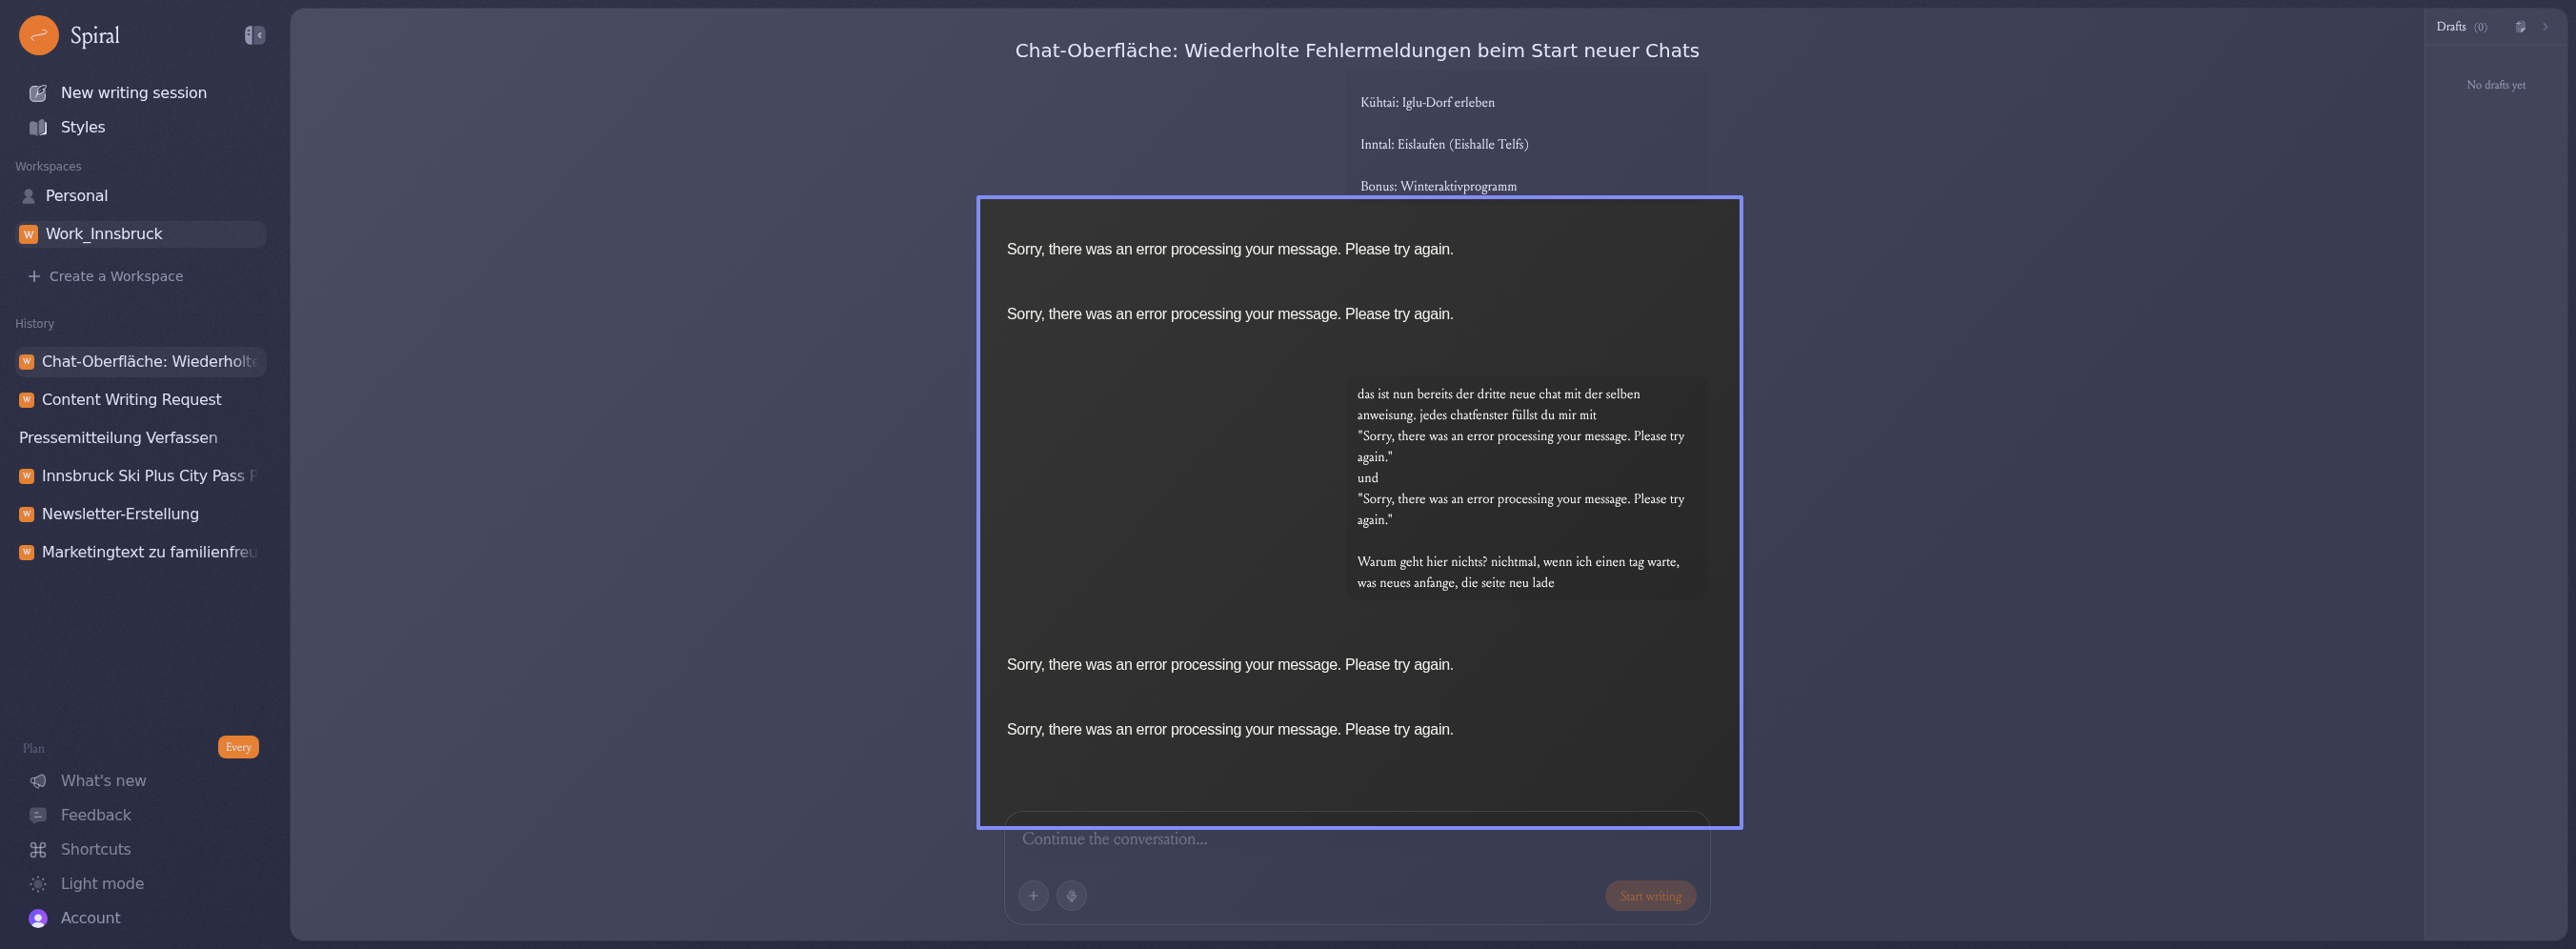This screenshot has width=2576, height=949.
Task: Open the Styles section
Action: [82, 127]
